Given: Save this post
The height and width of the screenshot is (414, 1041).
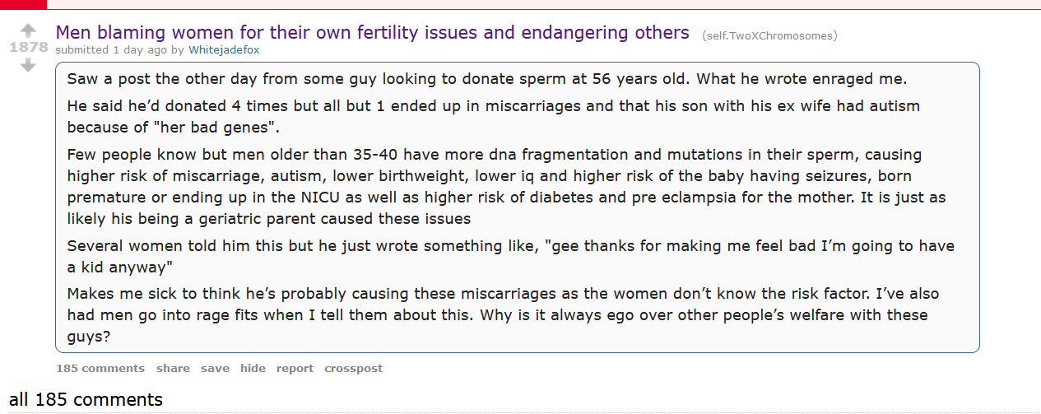Looking at the screenshot, I should click(215, 368).
